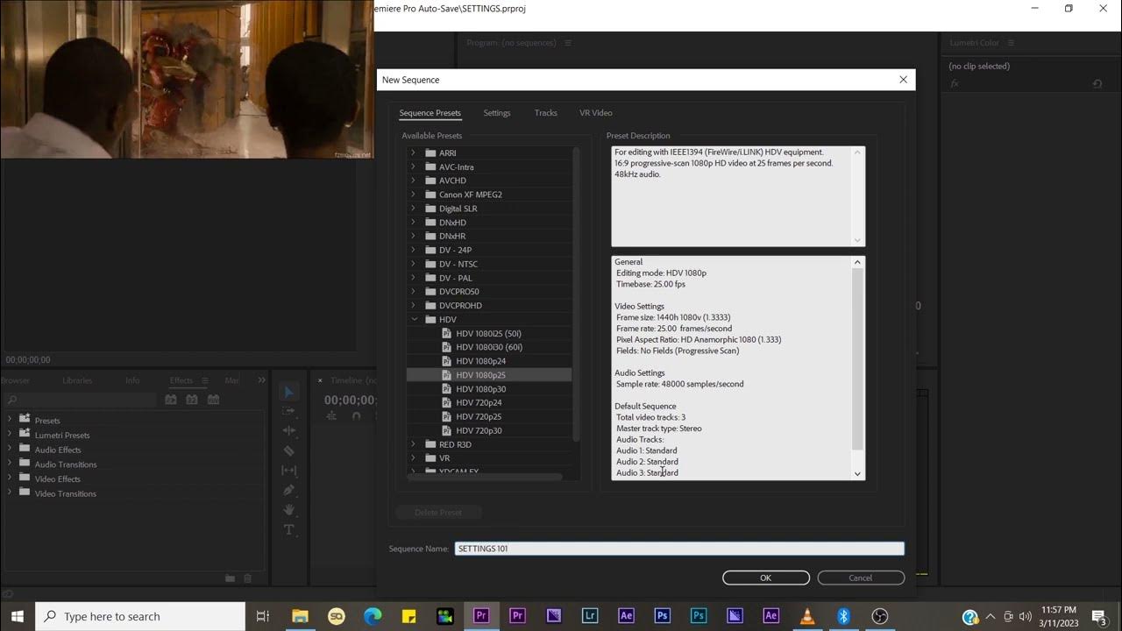Open Lightroom from the taskbar
This screenshot has height=631, width=1122.
(590, 616)
